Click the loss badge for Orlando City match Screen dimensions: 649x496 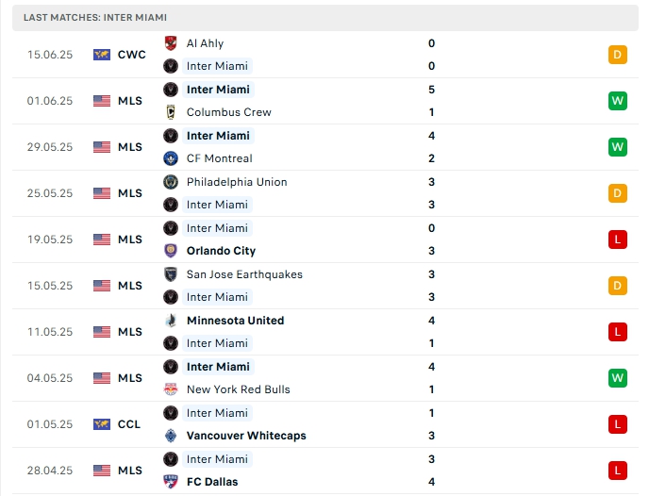pyautogui.click(x=618, y=240)
